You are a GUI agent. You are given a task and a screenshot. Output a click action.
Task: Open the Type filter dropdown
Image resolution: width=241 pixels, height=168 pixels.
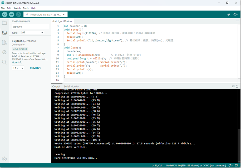pyautogui.click(x=33, y=32)
